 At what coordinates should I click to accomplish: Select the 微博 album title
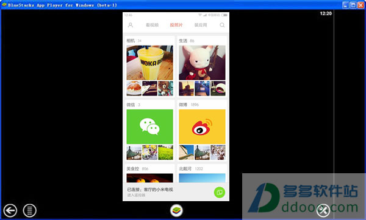(x=183, y=105)
